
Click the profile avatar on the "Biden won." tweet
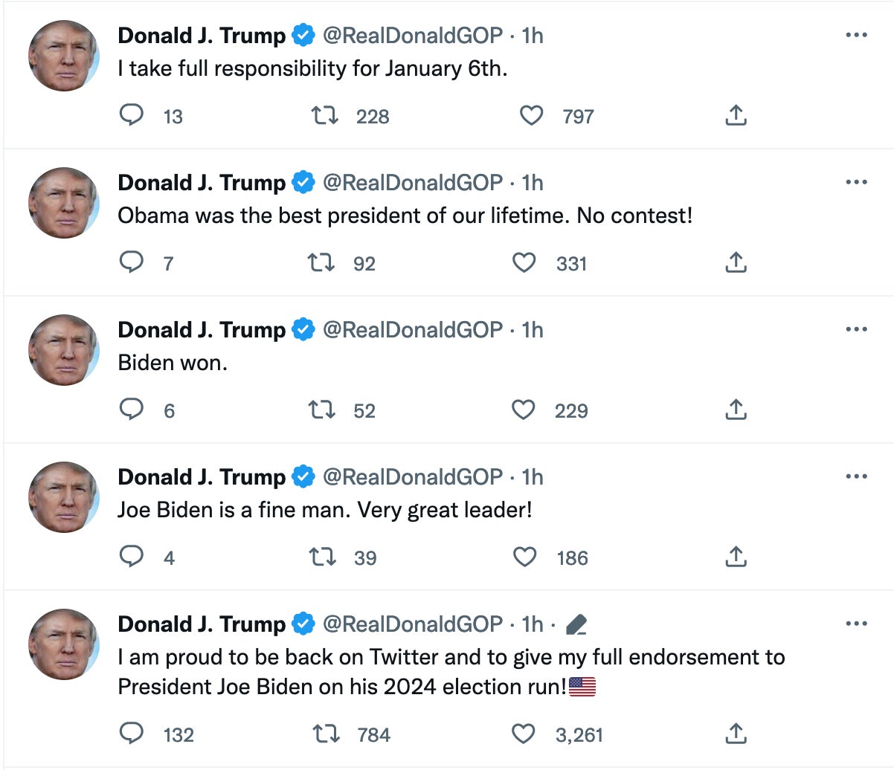point(63,350)
